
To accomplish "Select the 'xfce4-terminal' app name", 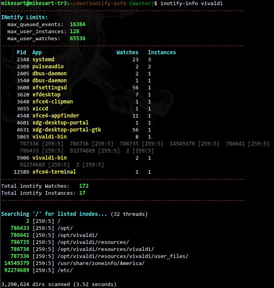I will click(x=54, y=172).
